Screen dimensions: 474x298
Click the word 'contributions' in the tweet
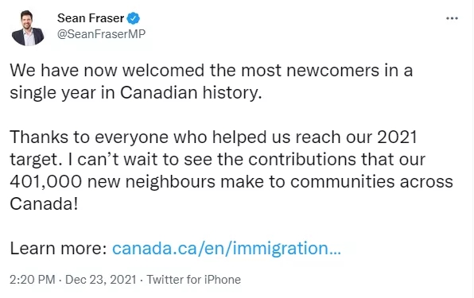(x=302, y=160)
